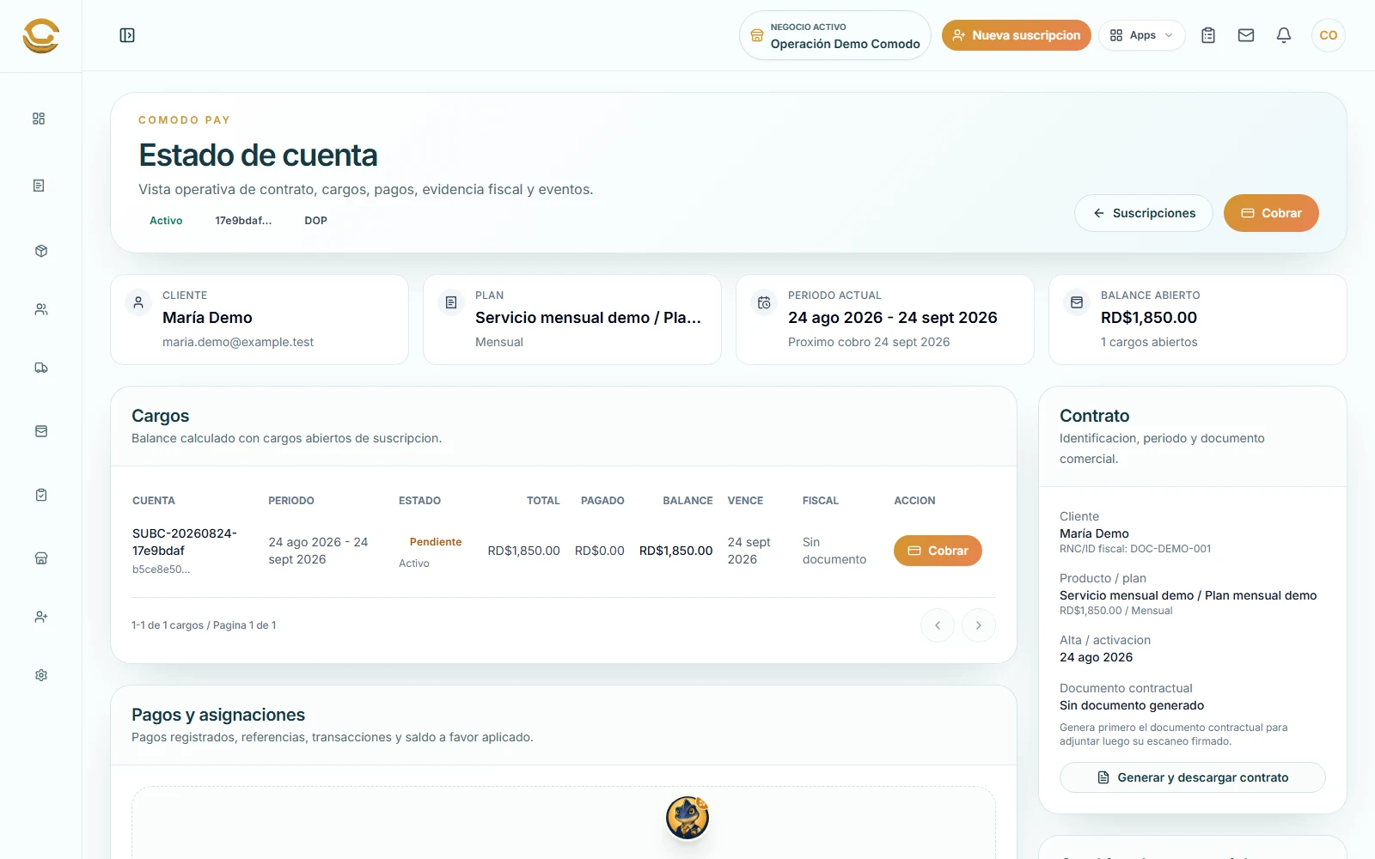Click Proximo cobro 24 sept 2026 text

869,342
